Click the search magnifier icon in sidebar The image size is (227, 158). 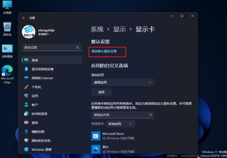77,47
